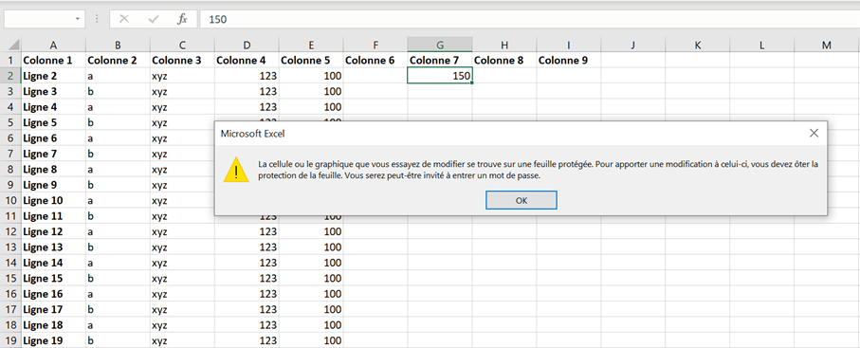Select column K header
This screenshot has width=860, height=348.
pos(698,45)
